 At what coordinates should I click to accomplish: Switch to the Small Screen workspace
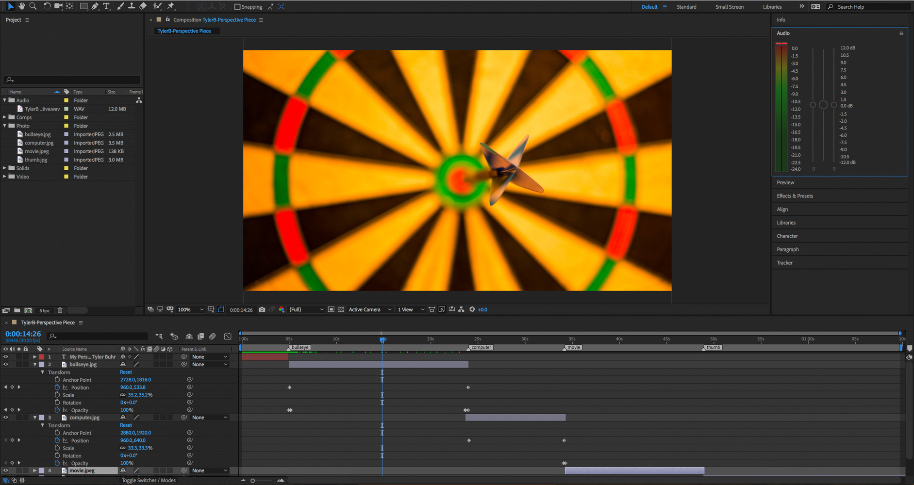coord(730,7)
